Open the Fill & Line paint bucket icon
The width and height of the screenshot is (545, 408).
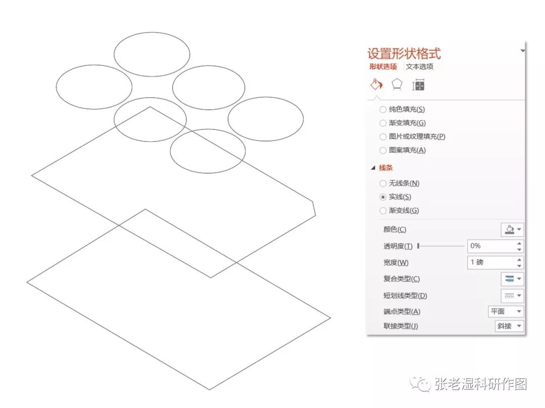pos(376,84)
